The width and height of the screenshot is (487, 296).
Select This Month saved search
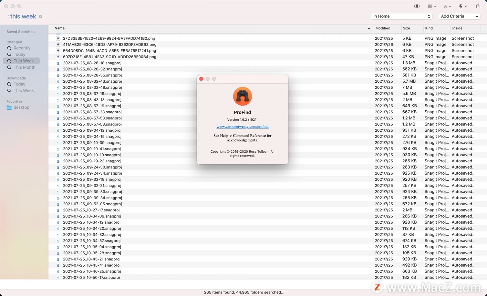(25, 67)
